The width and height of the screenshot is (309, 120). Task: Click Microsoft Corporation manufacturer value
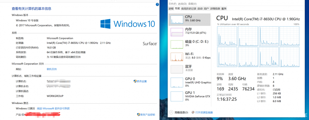pos(60,38)
